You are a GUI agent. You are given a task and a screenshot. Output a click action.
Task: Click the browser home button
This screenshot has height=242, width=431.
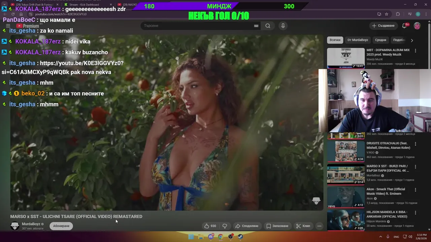[x=21, y=14]
